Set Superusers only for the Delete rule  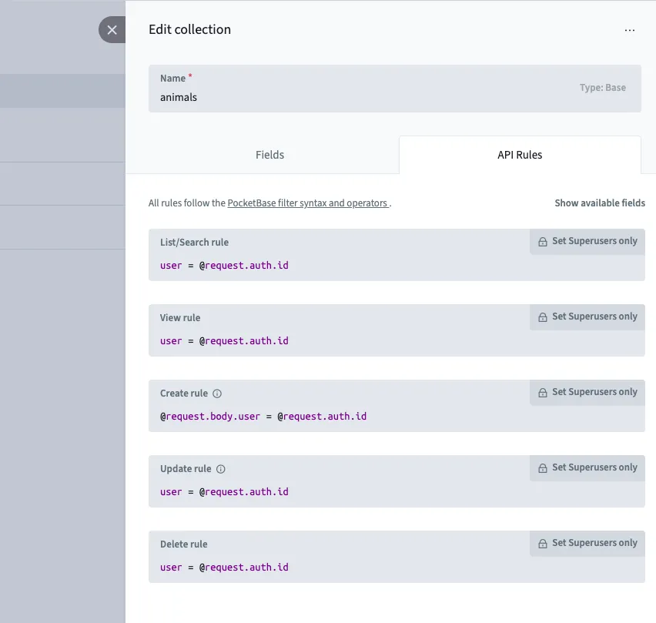593,543
